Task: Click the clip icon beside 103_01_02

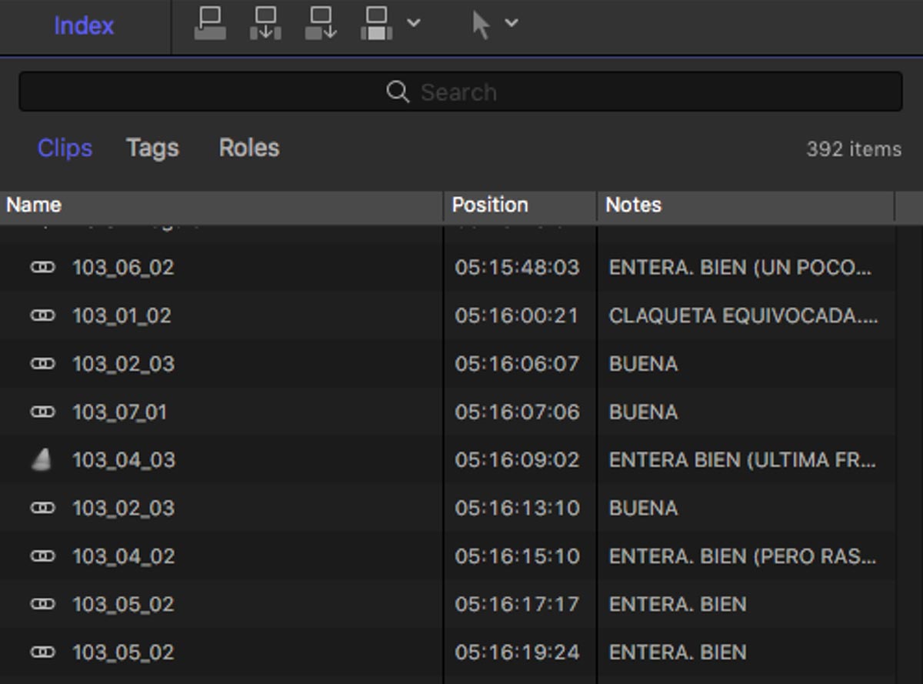Action: [x=43, y=315]
